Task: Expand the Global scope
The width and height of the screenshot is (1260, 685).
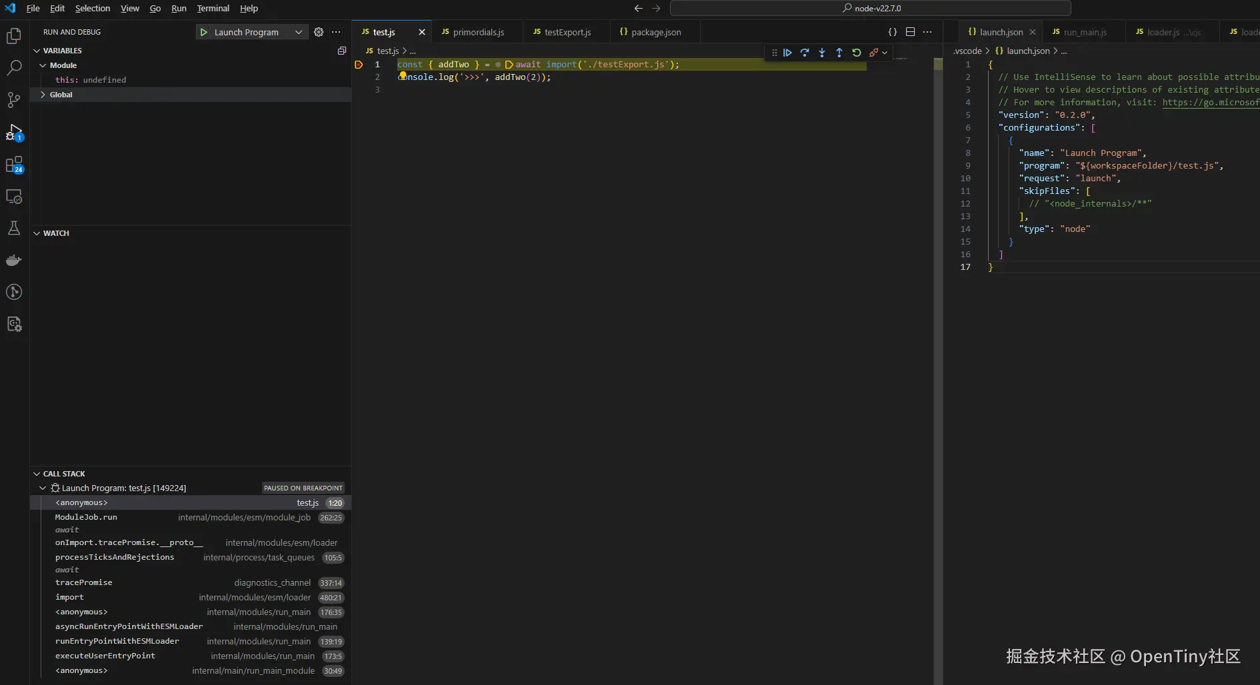Action: click(43, 95)
